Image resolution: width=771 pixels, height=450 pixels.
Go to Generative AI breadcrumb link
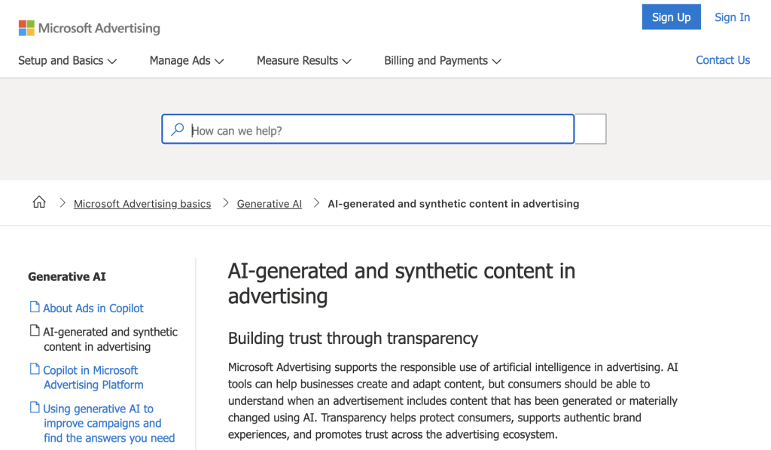click(269, 203)
